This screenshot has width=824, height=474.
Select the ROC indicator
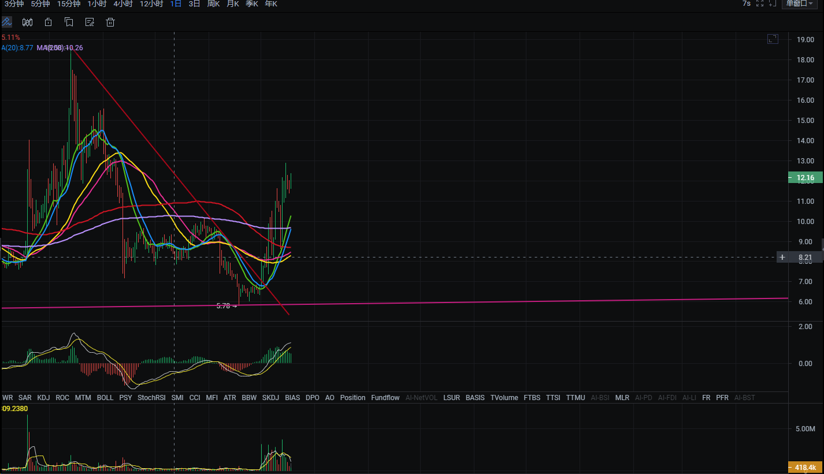coord(63,398)
